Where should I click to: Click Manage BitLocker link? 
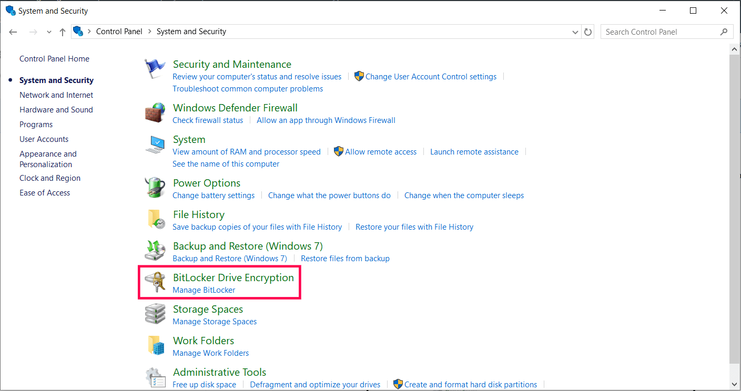[x=204, y=290]
